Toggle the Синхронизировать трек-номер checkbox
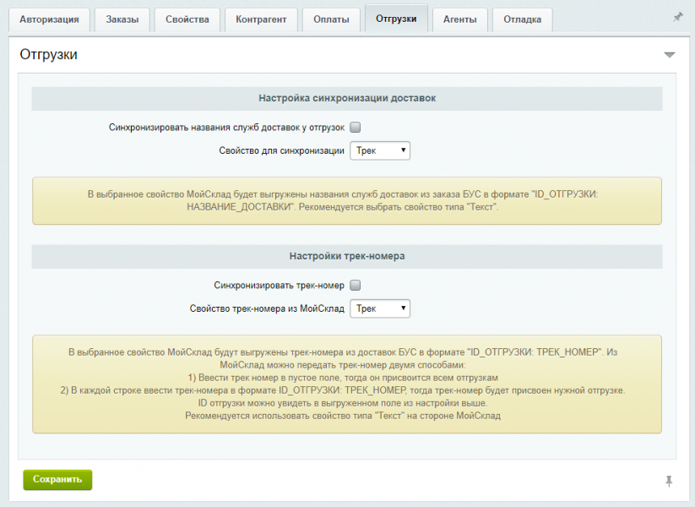The image size is (695, 507). click(x=356, y=285)
